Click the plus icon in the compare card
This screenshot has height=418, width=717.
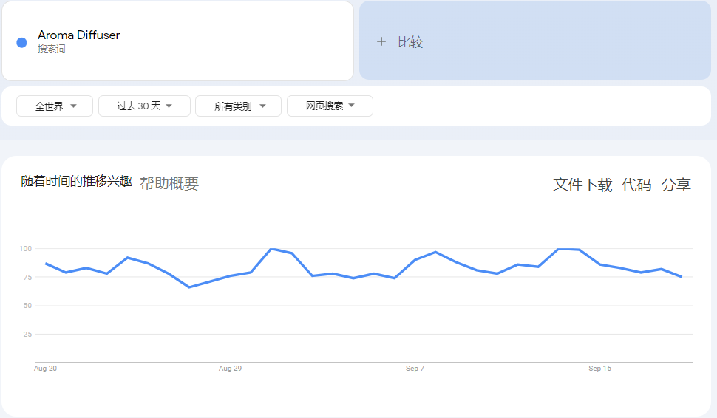click(381, 42)
